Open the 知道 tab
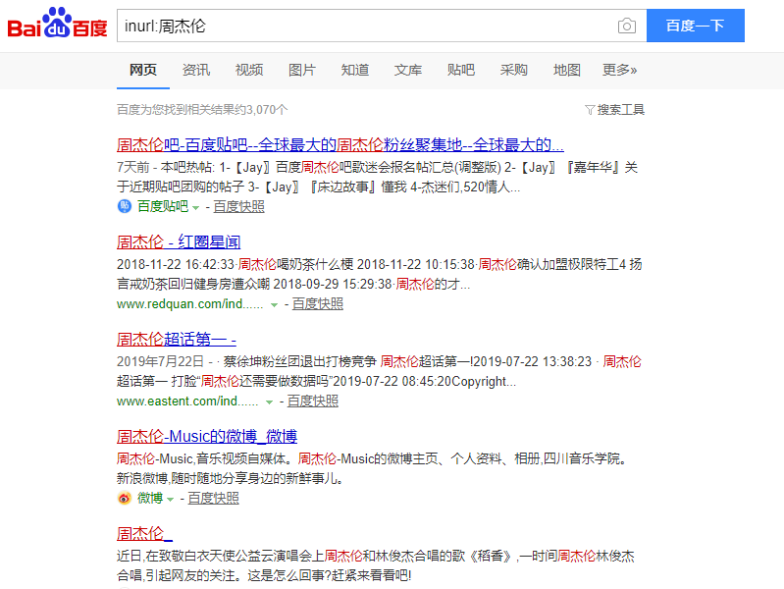The height and width of the screenshot is (589, 784). (x=355, y=70)
